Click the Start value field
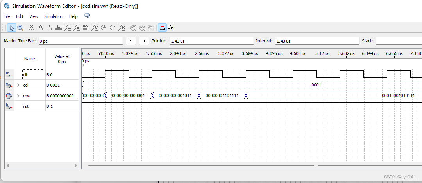 click(399, 41)
